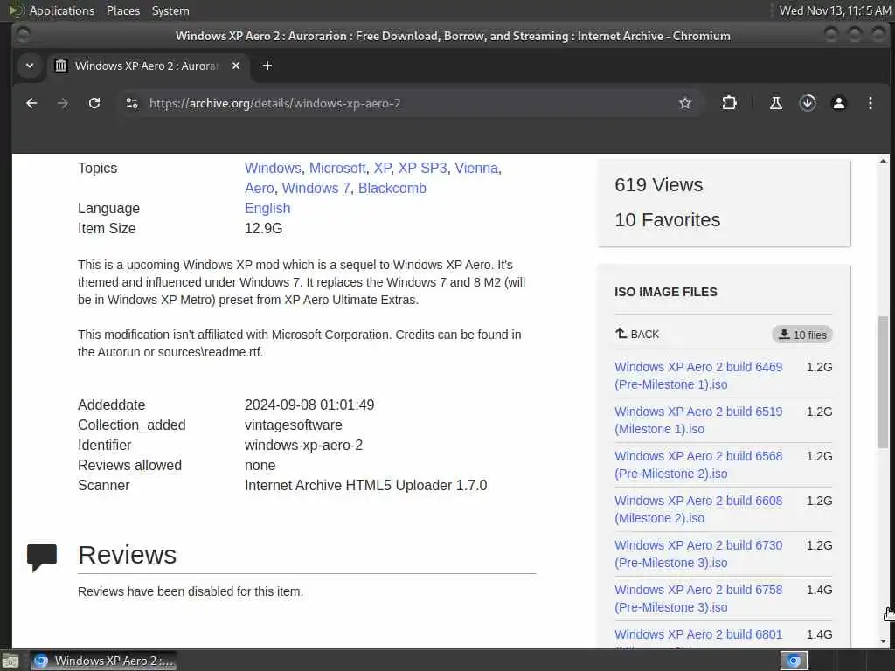895x671 pixels.
Task: Select the Windows XP Aero 2 tab
Action: [147, 66]
